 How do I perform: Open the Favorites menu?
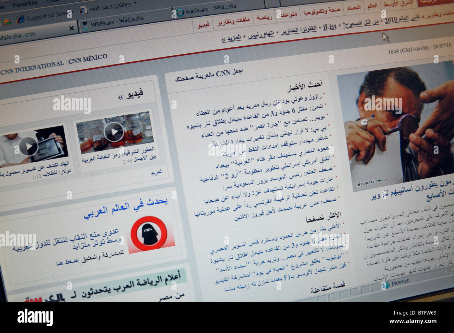(24, 5)
